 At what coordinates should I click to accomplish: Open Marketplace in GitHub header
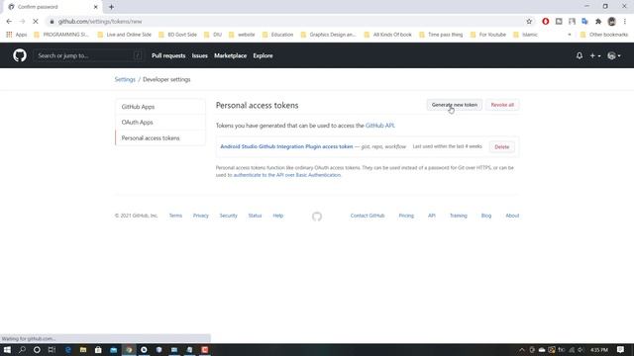231,55
